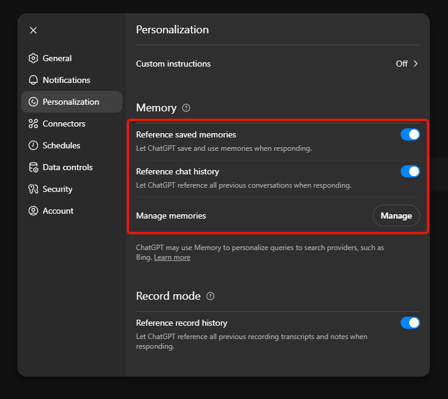This screenshot has width=448, height=399.
Task: Click the Schedules clock icon
Action: coord(33,145)
